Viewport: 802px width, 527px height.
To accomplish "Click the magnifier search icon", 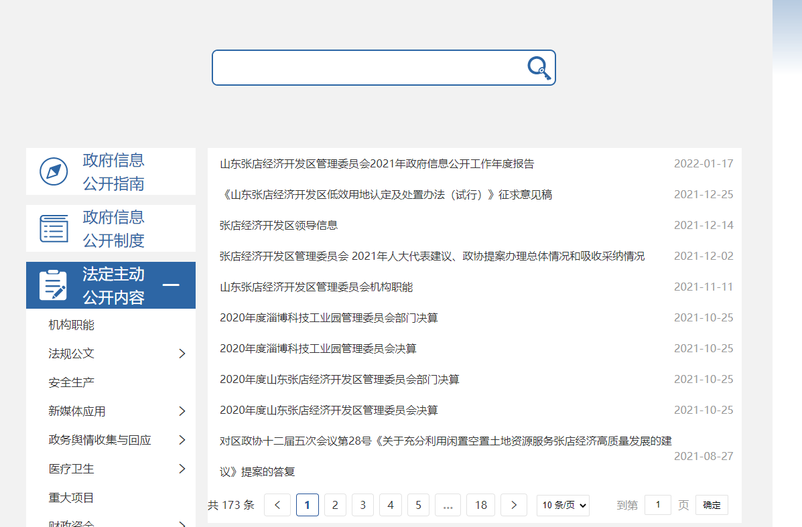I will point(539,68).
